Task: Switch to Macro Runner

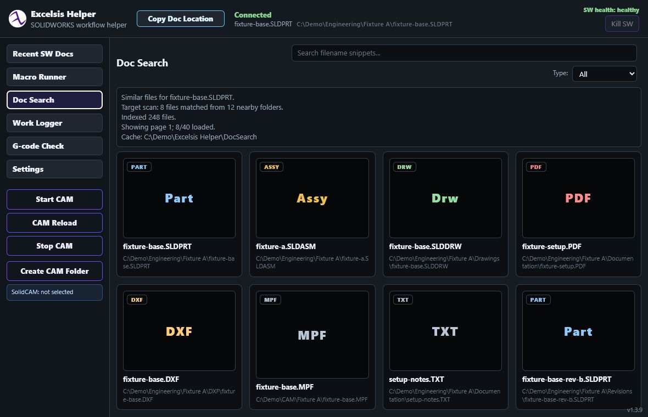Action: [54, 77]
